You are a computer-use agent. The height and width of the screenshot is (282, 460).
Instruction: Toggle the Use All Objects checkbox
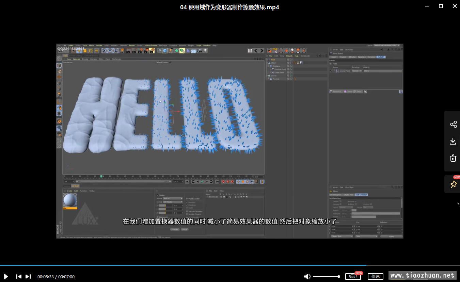187,214
